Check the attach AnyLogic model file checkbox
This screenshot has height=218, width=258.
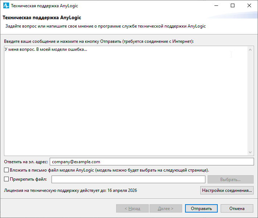coord(6,170)
